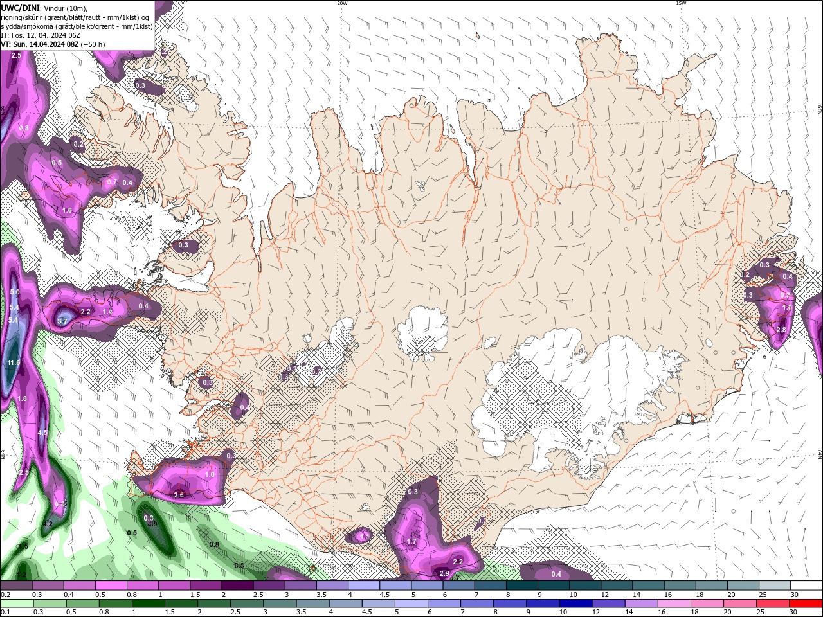823x617 pixels.
Task: Click the '1.6' precipitation value on the map
Action: point(68,211)
